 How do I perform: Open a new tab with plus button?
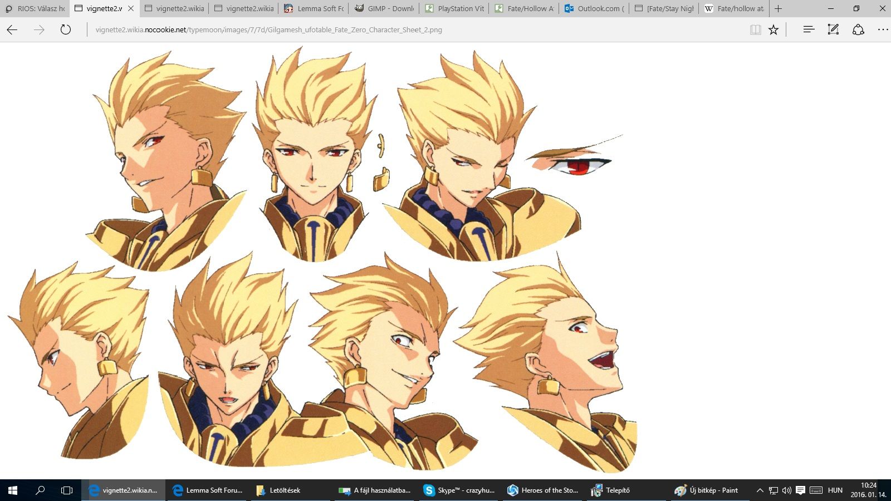[x=779, y=8]
